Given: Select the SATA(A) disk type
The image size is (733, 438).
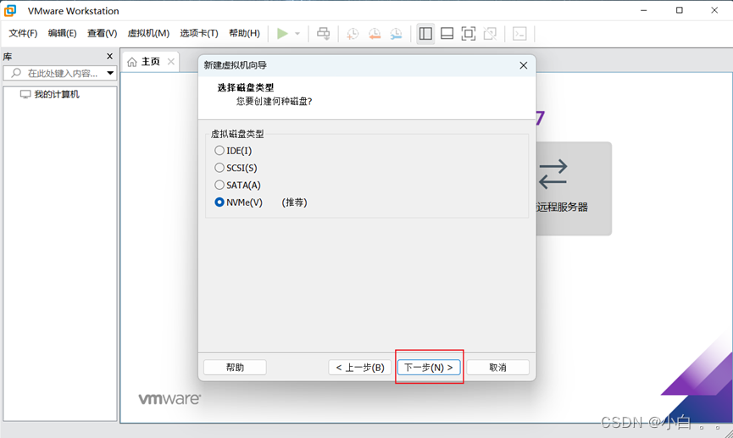Looking at the screenshot, I should point(219,185).
